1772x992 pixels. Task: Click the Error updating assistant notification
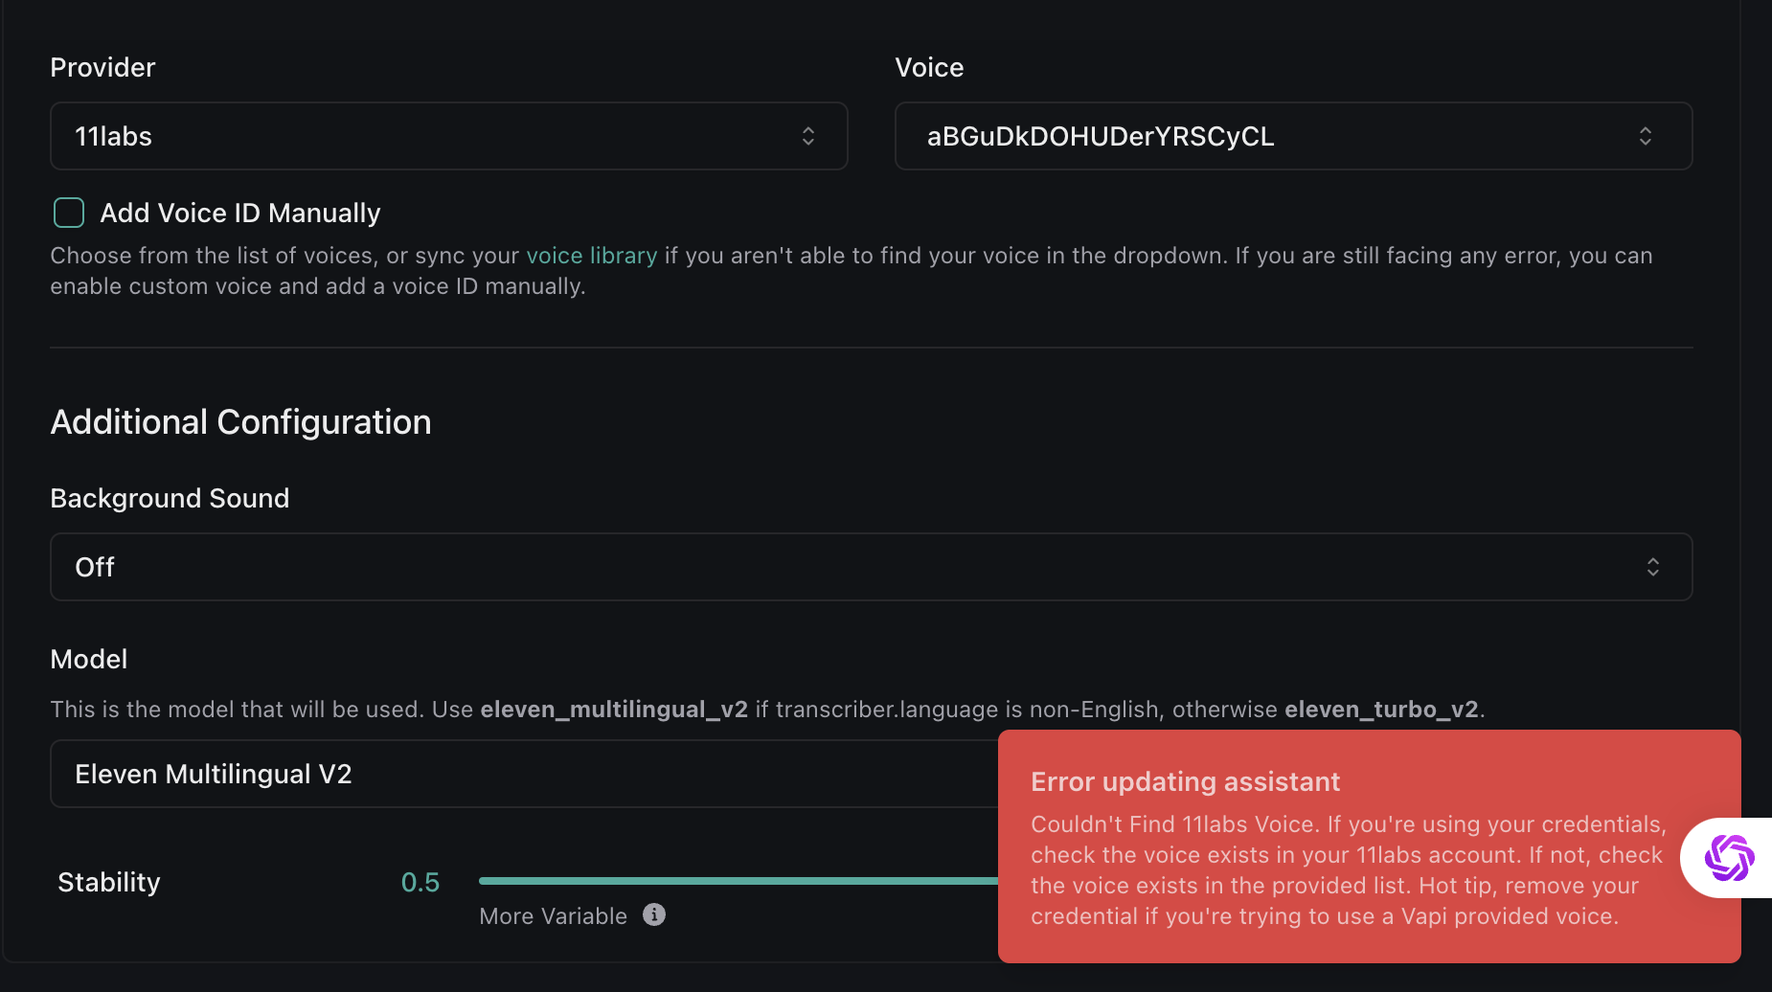tap(1370, 846)
